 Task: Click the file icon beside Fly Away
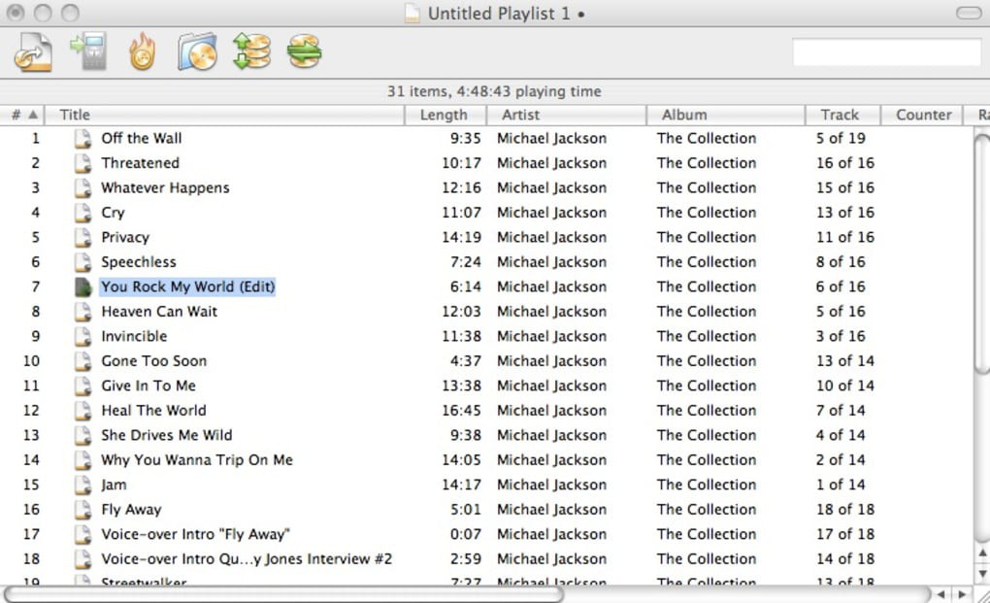coord(82,510)
